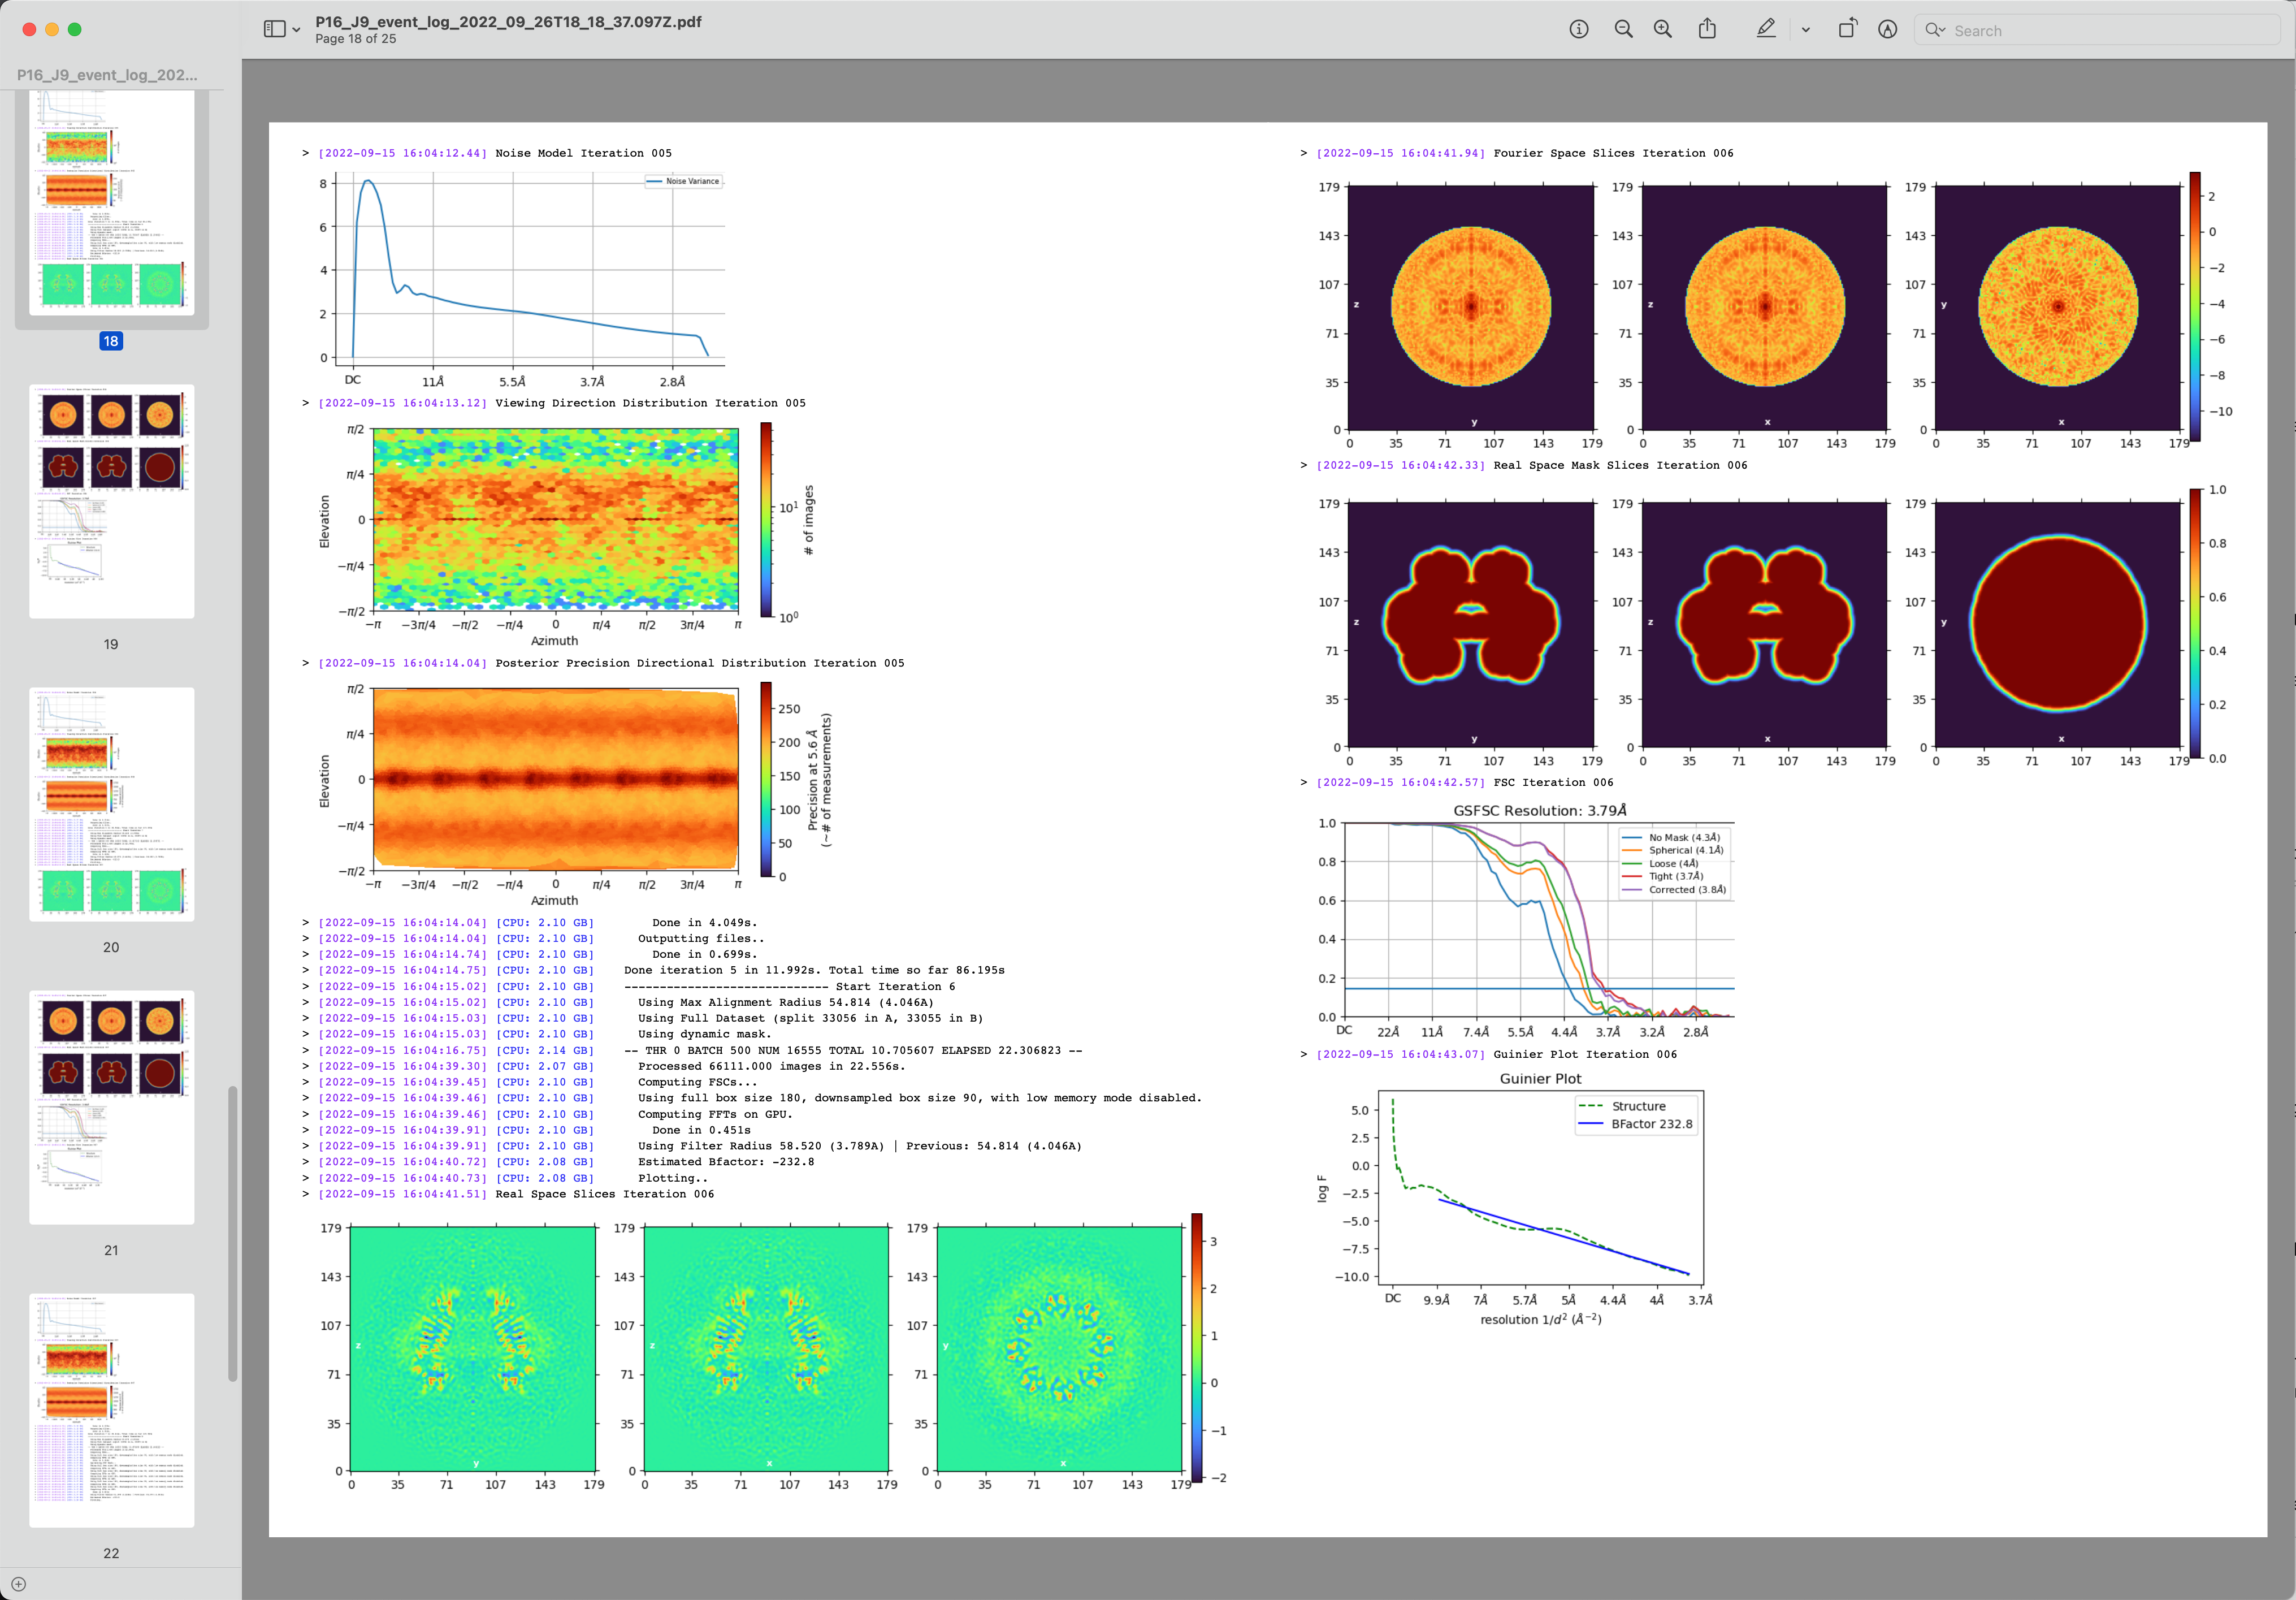The image size is (2296, 1600).
Task: Toggle the Markup toolbar circled-A icon
Action: pos(1887,30)
